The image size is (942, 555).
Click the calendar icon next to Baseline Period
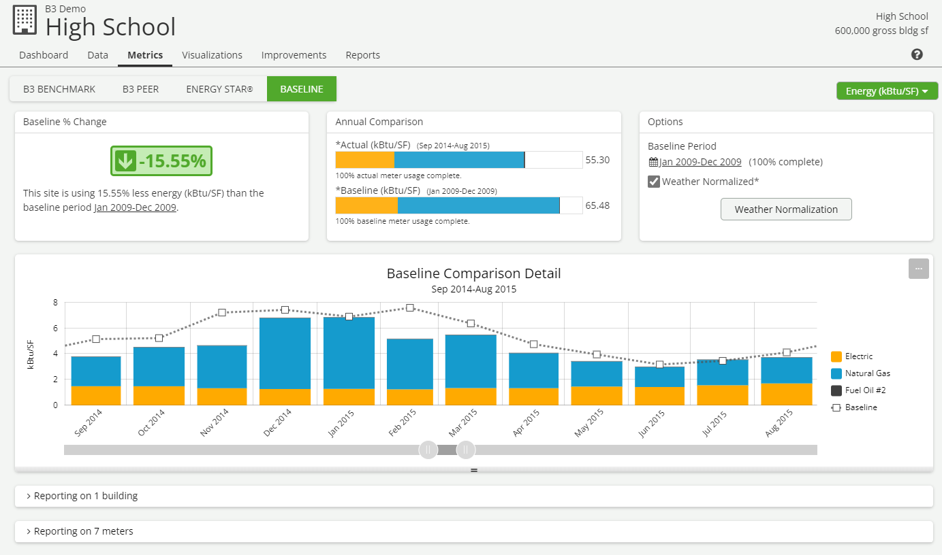653,162
